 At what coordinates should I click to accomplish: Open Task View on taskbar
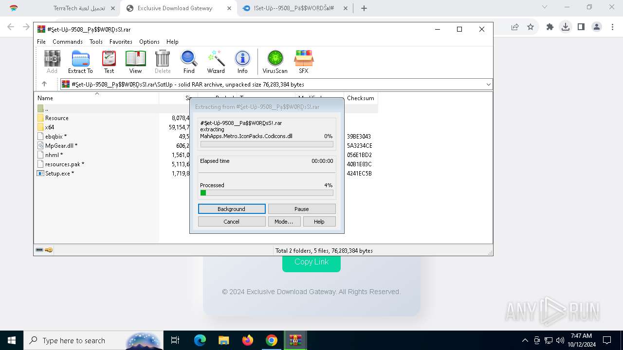(x=176, y=340)
